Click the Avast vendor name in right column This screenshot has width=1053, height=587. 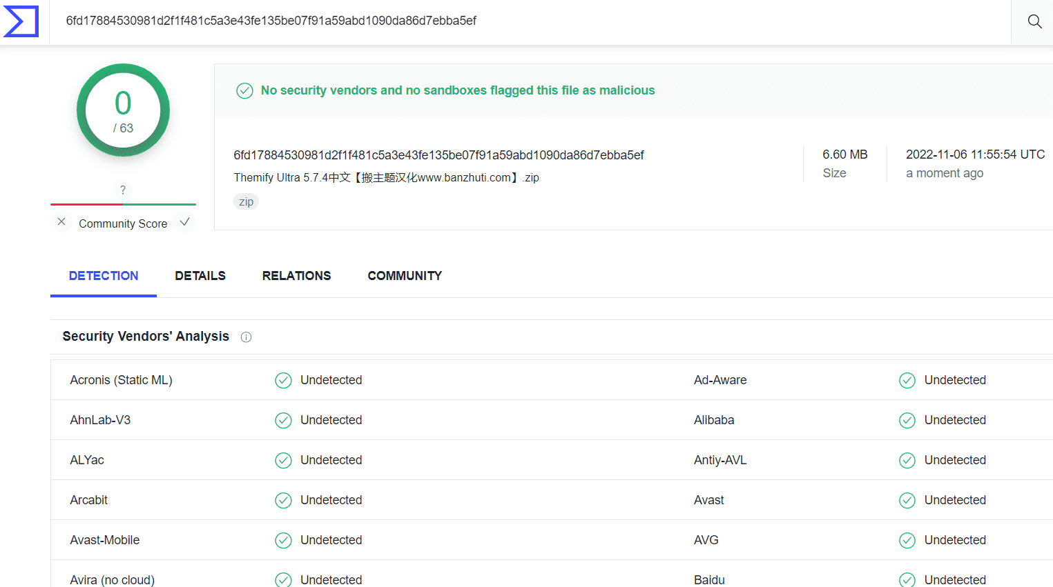point(709,500)
